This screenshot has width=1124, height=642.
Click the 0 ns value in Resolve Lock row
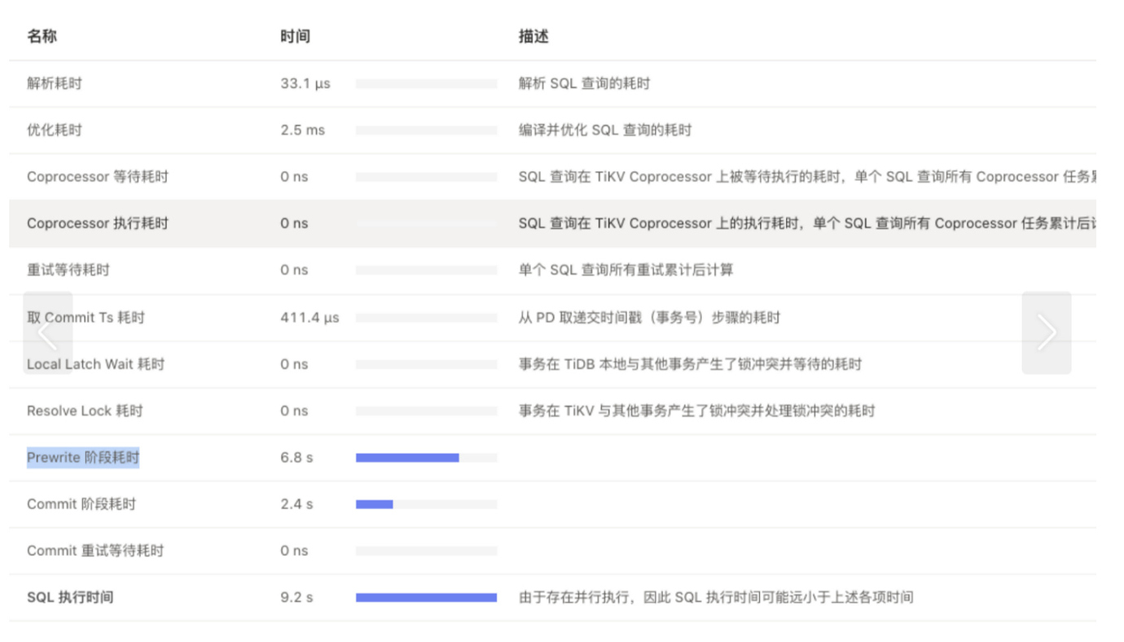point(294,411)
